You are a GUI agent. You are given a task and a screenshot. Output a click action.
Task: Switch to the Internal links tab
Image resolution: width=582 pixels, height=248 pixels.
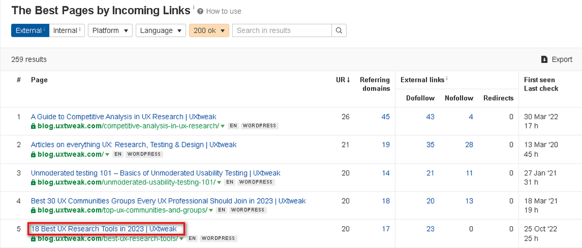pos(67,31)
